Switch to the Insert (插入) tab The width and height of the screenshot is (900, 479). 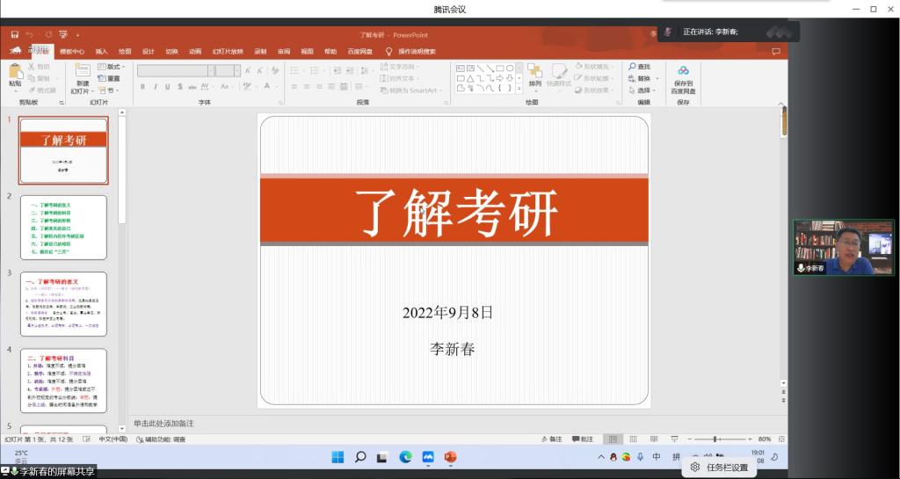tap(102, 52)
